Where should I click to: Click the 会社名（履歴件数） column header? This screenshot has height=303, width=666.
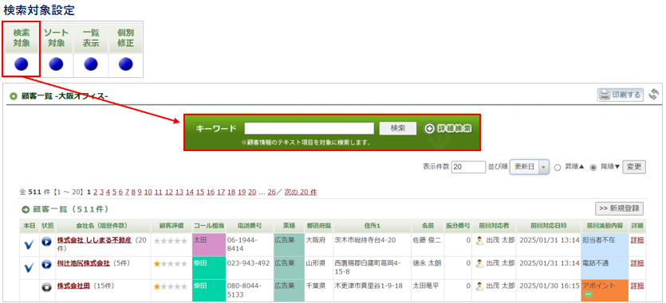point(102,226)
